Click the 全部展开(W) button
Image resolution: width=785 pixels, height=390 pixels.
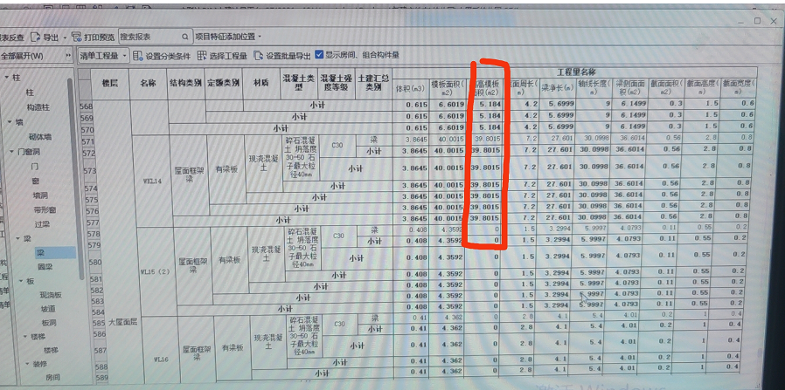[x=23, y=56]
